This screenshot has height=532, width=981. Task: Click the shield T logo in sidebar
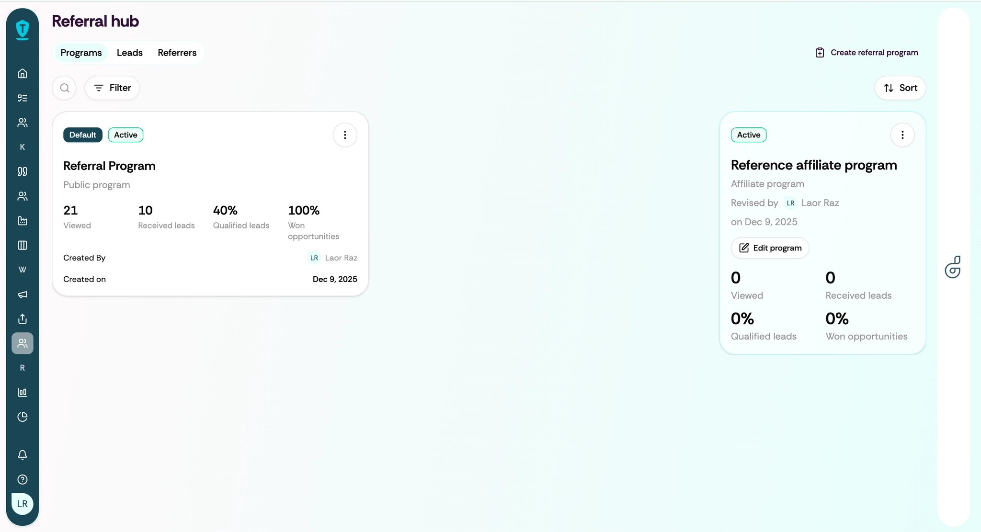click(x=23, y=30)
